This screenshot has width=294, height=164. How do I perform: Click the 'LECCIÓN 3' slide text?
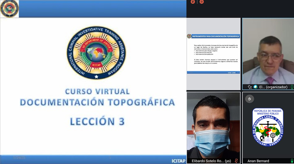[97, 121]
